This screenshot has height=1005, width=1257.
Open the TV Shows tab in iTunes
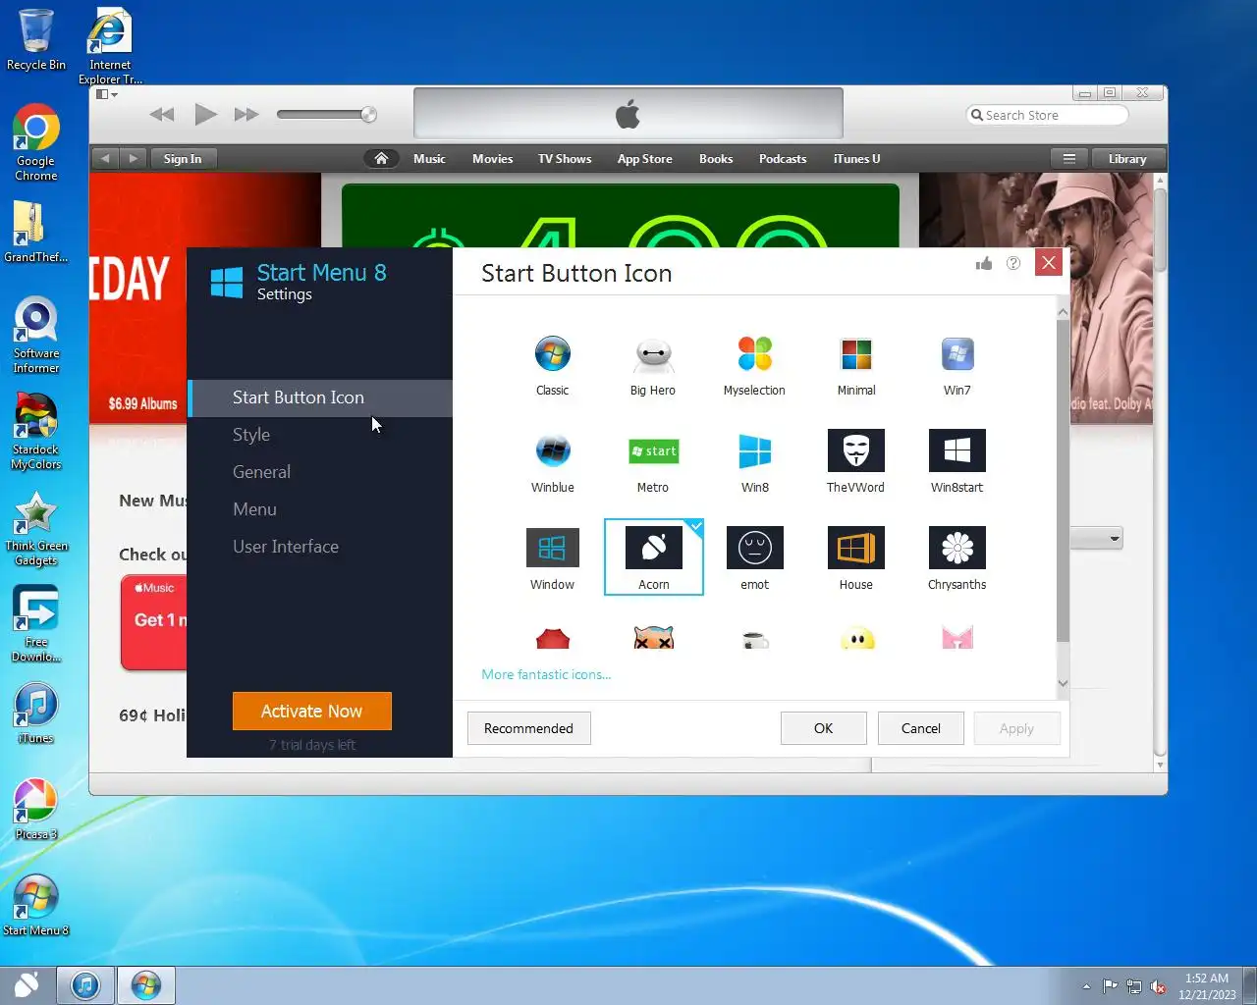click(x=565, y=159)
